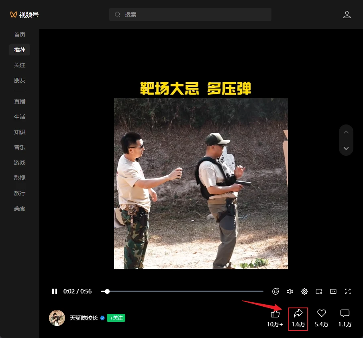Click the 0:02 / 0:56 time display

[77, 291]
